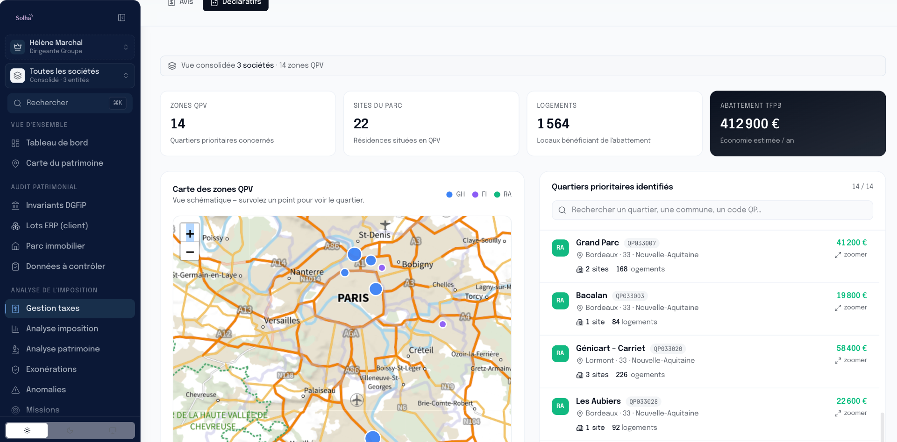Click the large blue map point near St-Denis
Viewport: 897px width, 442px height.
click(x=355, y=254)
